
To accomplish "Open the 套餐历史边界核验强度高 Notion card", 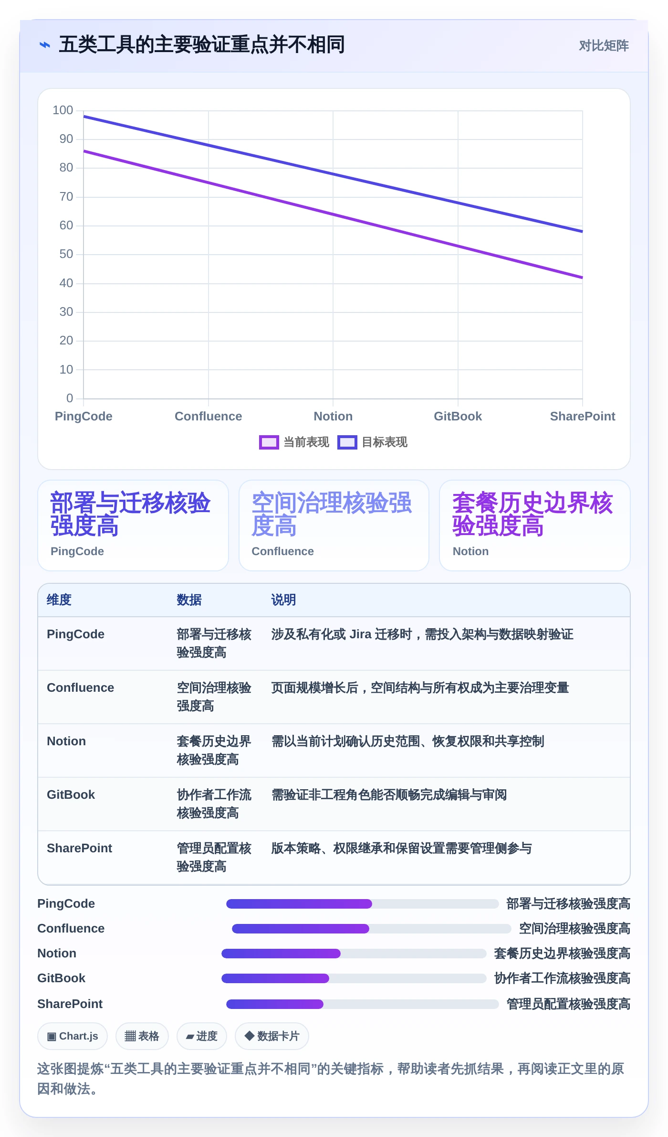I will tap(535, 526).
